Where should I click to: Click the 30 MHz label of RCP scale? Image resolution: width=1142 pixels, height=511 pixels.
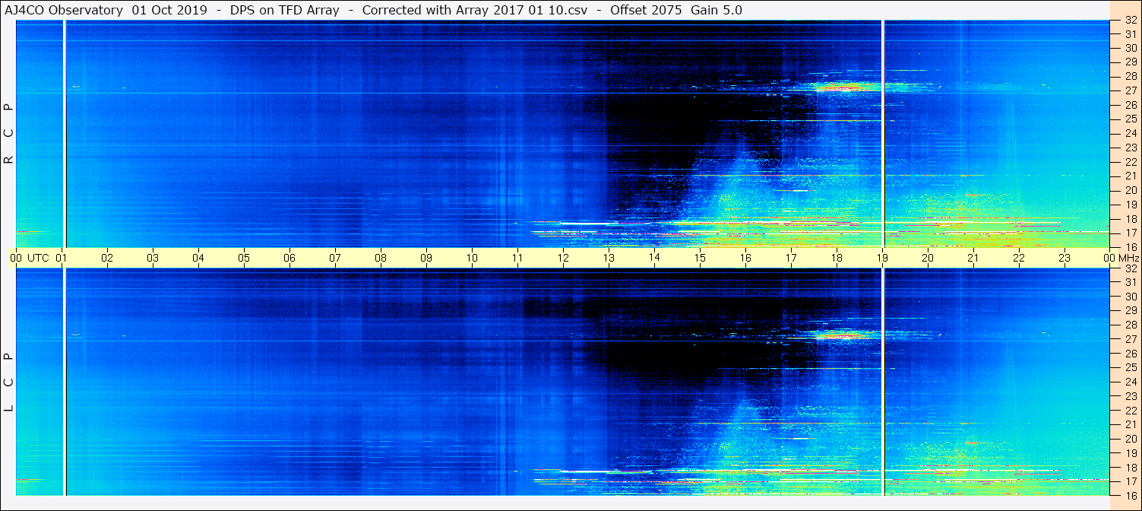pyautogui.click(x=1131, y=49)
